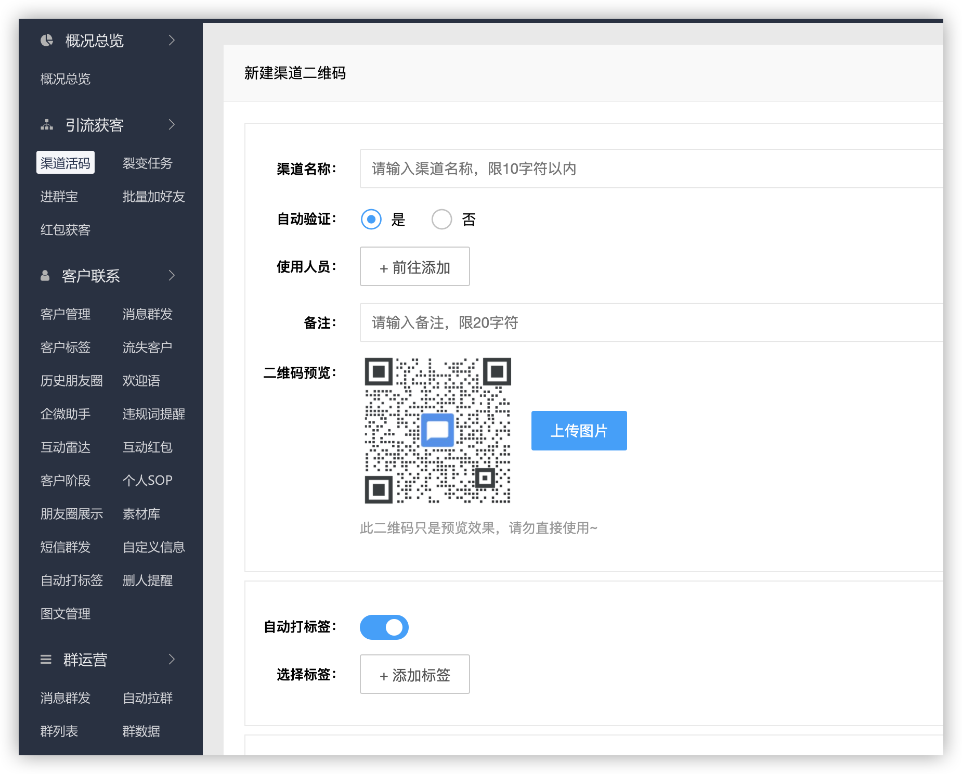962x774 pixels.
Task: Click the 新建渠道二维码 page title
Action: click(x=295, y=73)
